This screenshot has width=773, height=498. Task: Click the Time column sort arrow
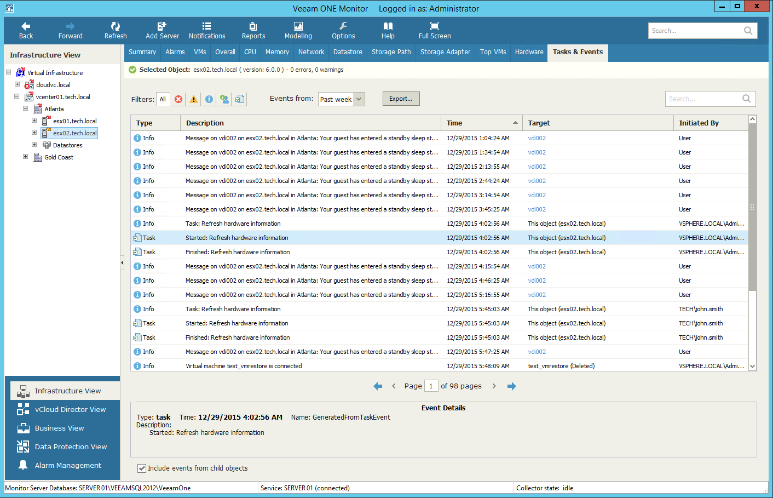coord(515,123)
